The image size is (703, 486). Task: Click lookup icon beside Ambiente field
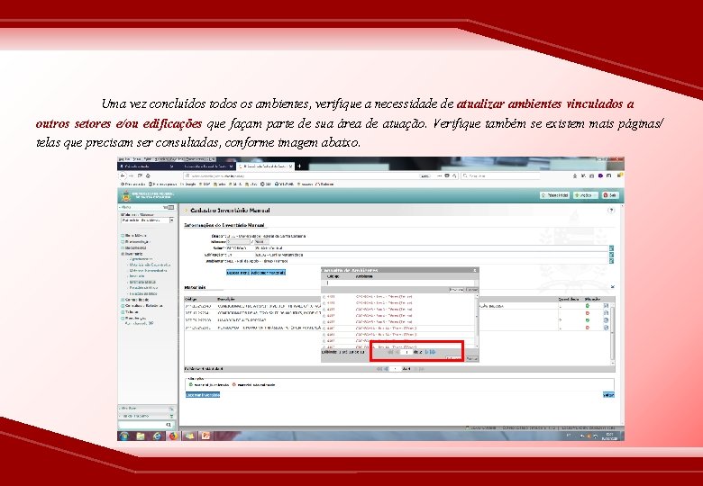tap(612, 260)
